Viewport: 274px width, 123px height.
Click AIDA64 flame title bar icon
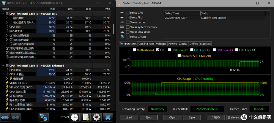click(120, 3)
